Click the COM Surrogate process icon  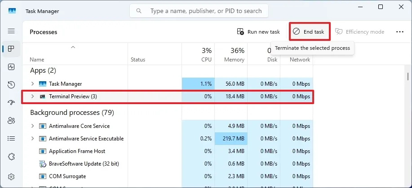(x=42, y=176)
